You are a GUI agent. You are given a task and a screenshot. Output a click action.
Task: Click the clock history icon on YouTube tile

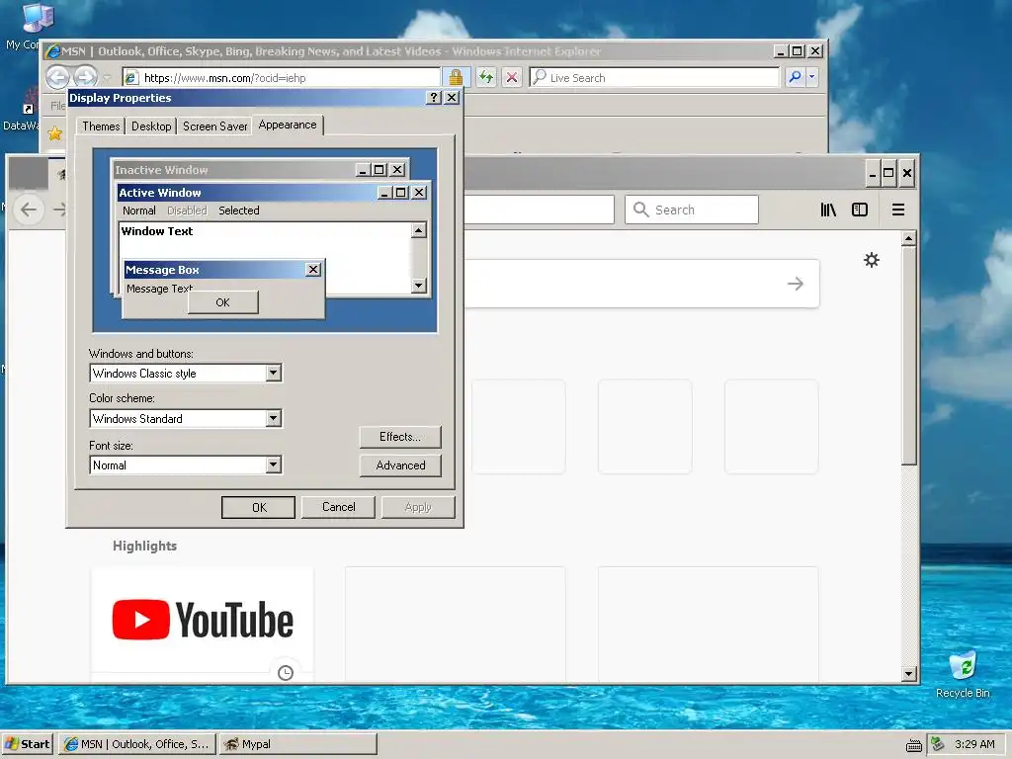click(x=286, y=672)
